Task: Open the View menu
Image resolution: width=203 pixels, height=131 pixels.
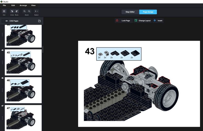Action: [x=33, y=5]
